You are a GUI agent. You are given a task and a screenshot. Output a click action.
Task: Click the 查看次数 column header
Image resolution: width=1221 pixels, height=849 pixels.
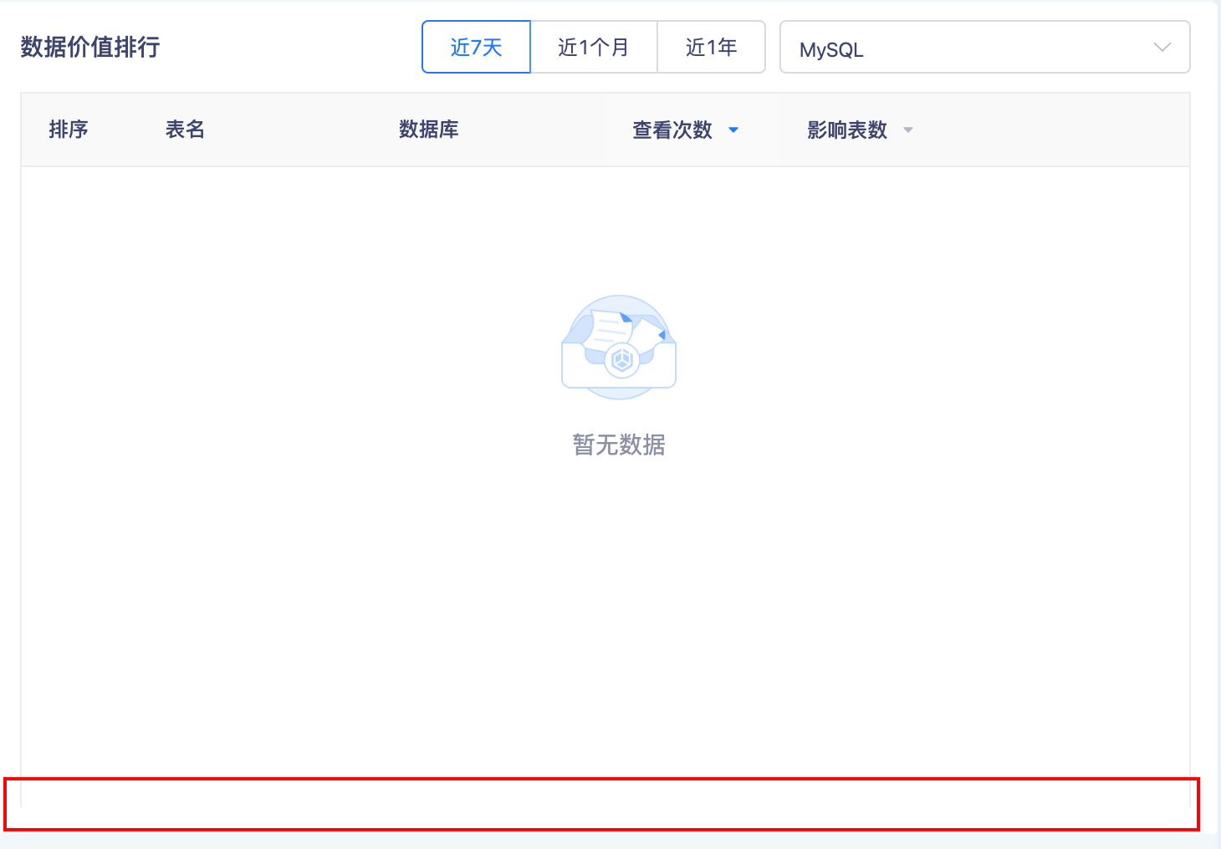672,130
